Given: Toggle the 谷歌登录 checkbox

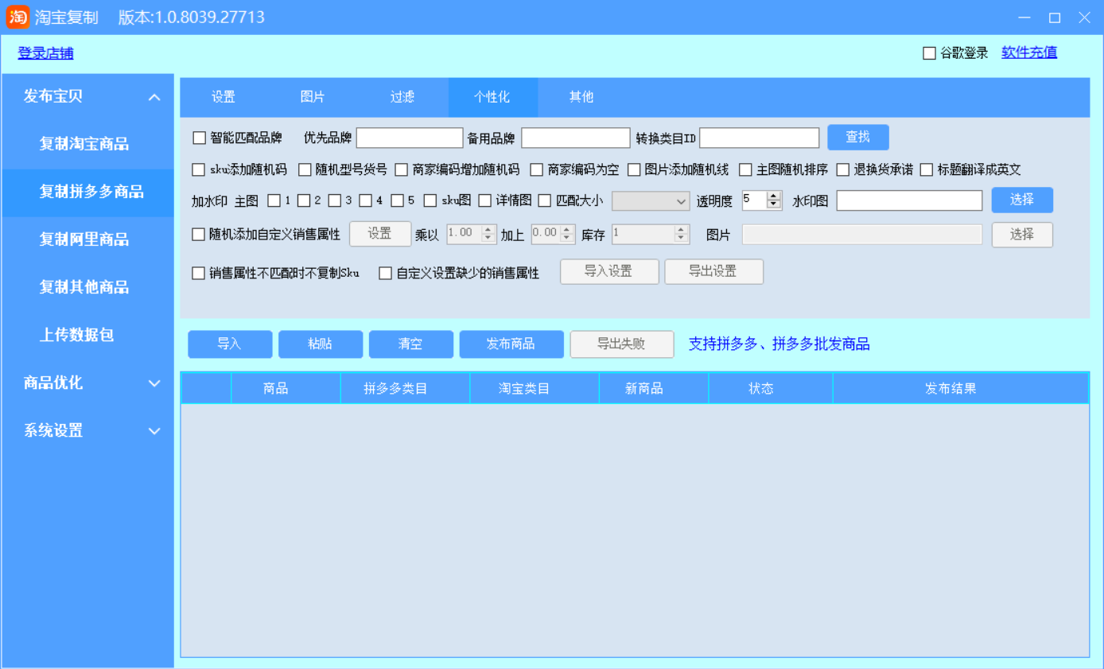Looking at the screenshot, I should pyautogui.click(x=929, y=53).
